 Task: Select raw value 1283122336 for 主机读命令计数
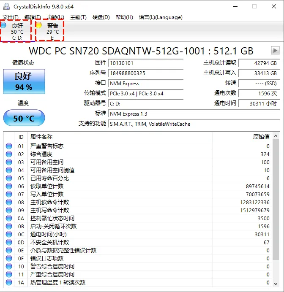(x=255, y=202)
